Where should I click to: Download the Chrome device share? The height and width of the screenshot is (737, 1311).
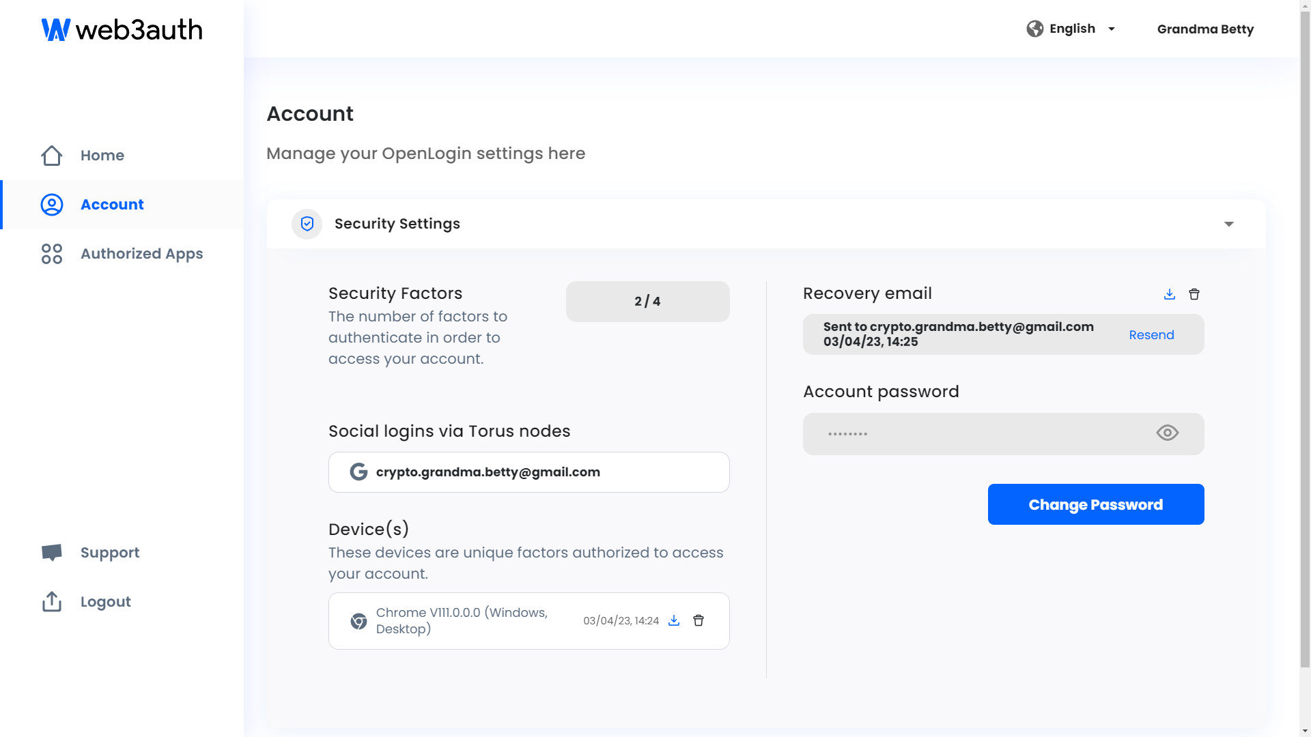point(674,620)
